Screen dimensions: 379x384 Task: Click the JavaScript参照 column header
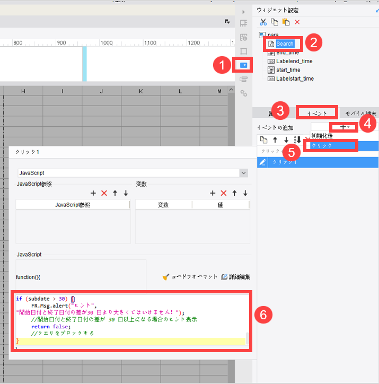coord(73,205)
